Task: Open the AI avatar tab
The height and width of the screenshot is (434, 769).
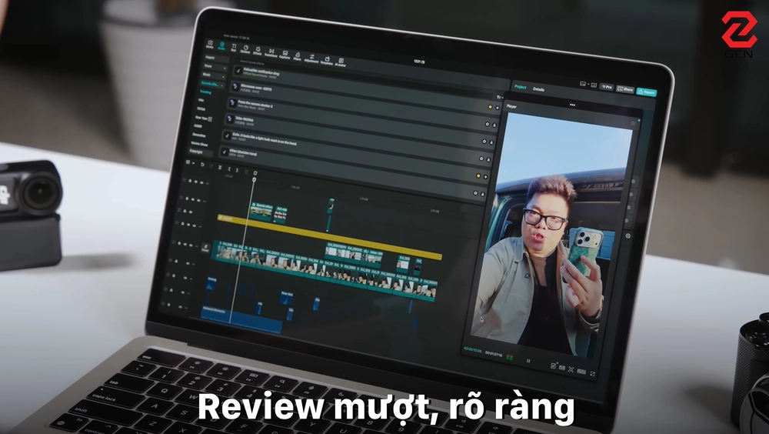Action: coord(341,63)
